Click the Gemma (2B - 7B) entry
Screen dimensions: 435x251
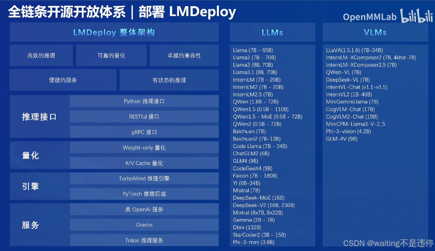point(254,220)
